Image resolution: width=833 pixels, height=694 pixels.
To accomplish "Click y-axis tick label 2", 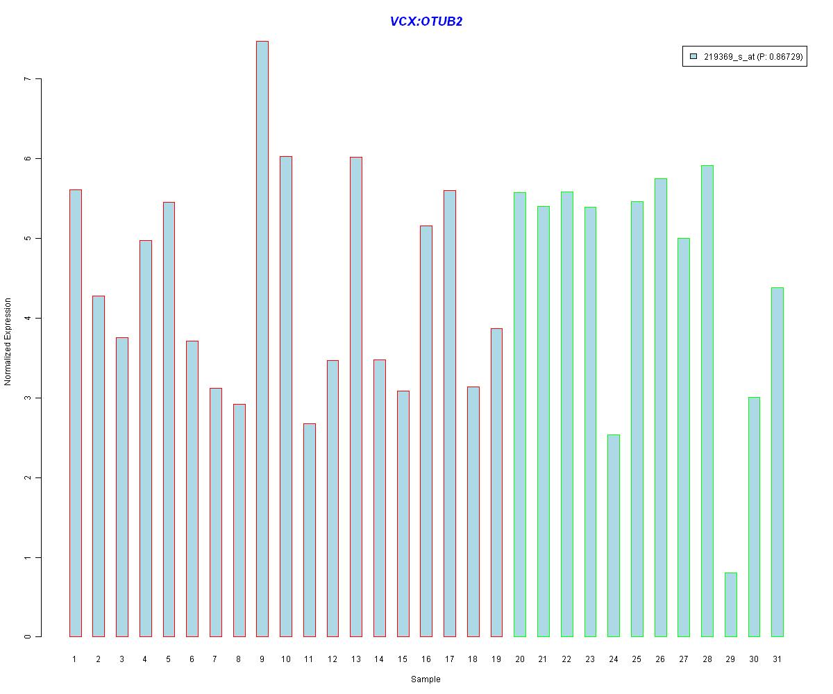I will point(28,478).
